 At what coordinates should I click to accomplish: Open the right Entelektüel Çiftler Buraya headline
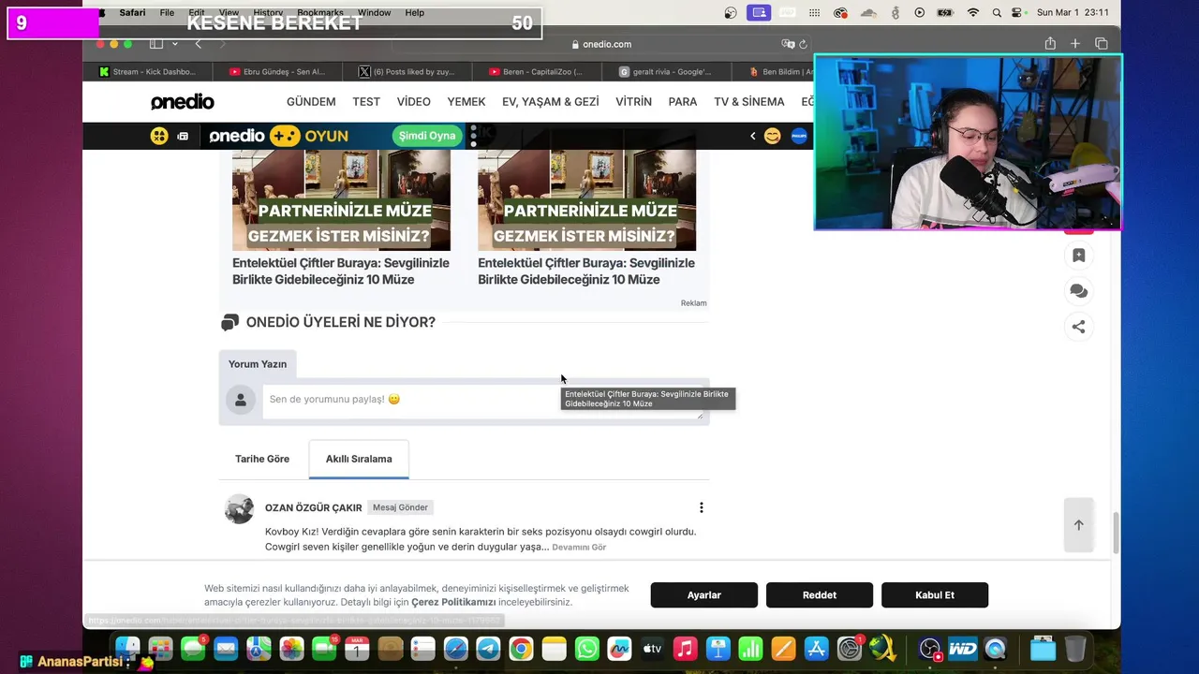pos(586,271)
